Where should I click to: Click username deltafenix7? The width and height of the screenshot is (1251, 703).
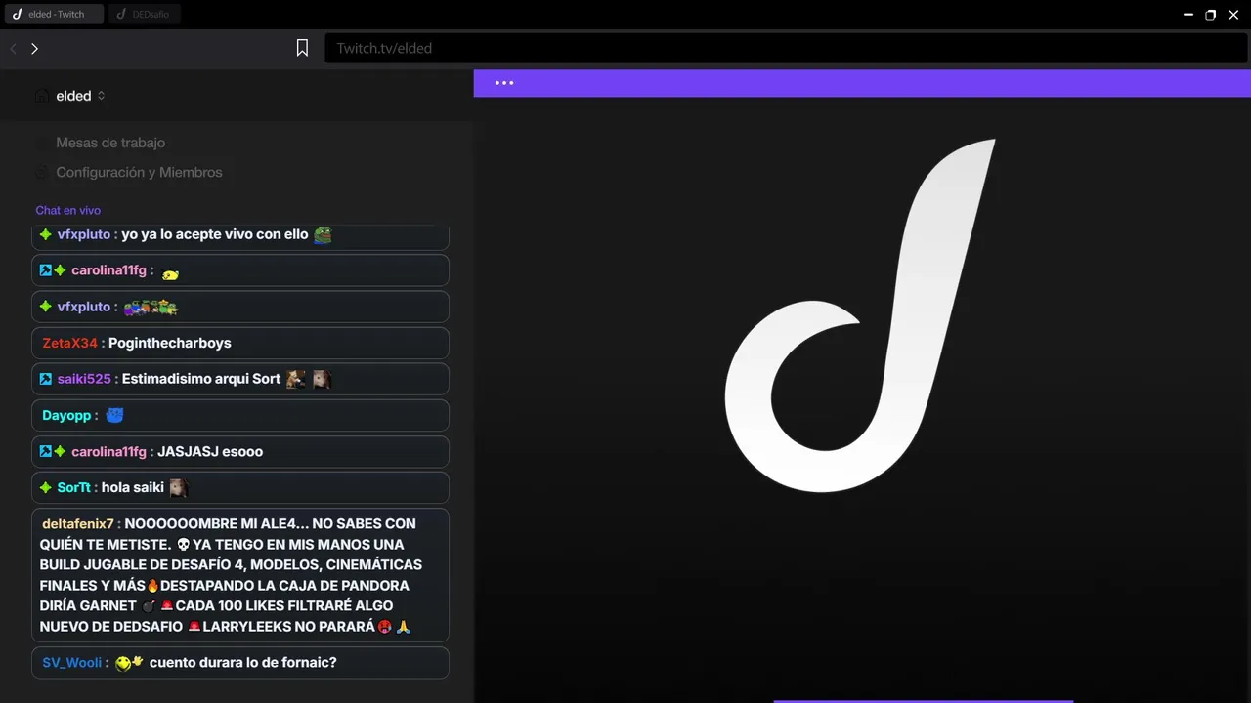coord(78,523)
